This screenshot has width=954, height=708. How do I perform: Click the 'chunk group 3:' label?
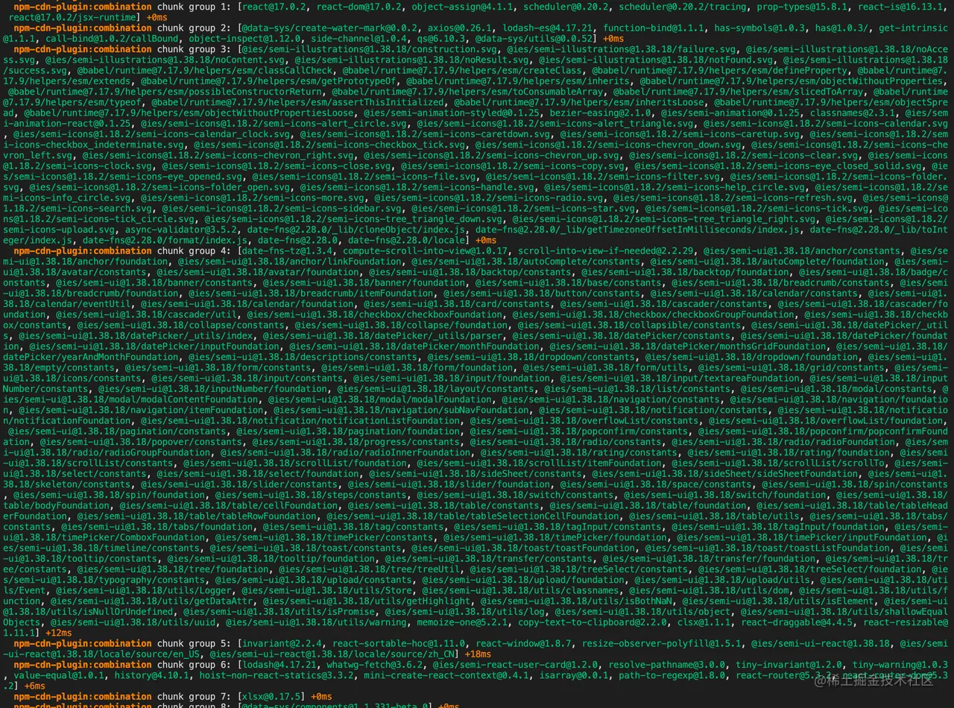tap(195, 49)
